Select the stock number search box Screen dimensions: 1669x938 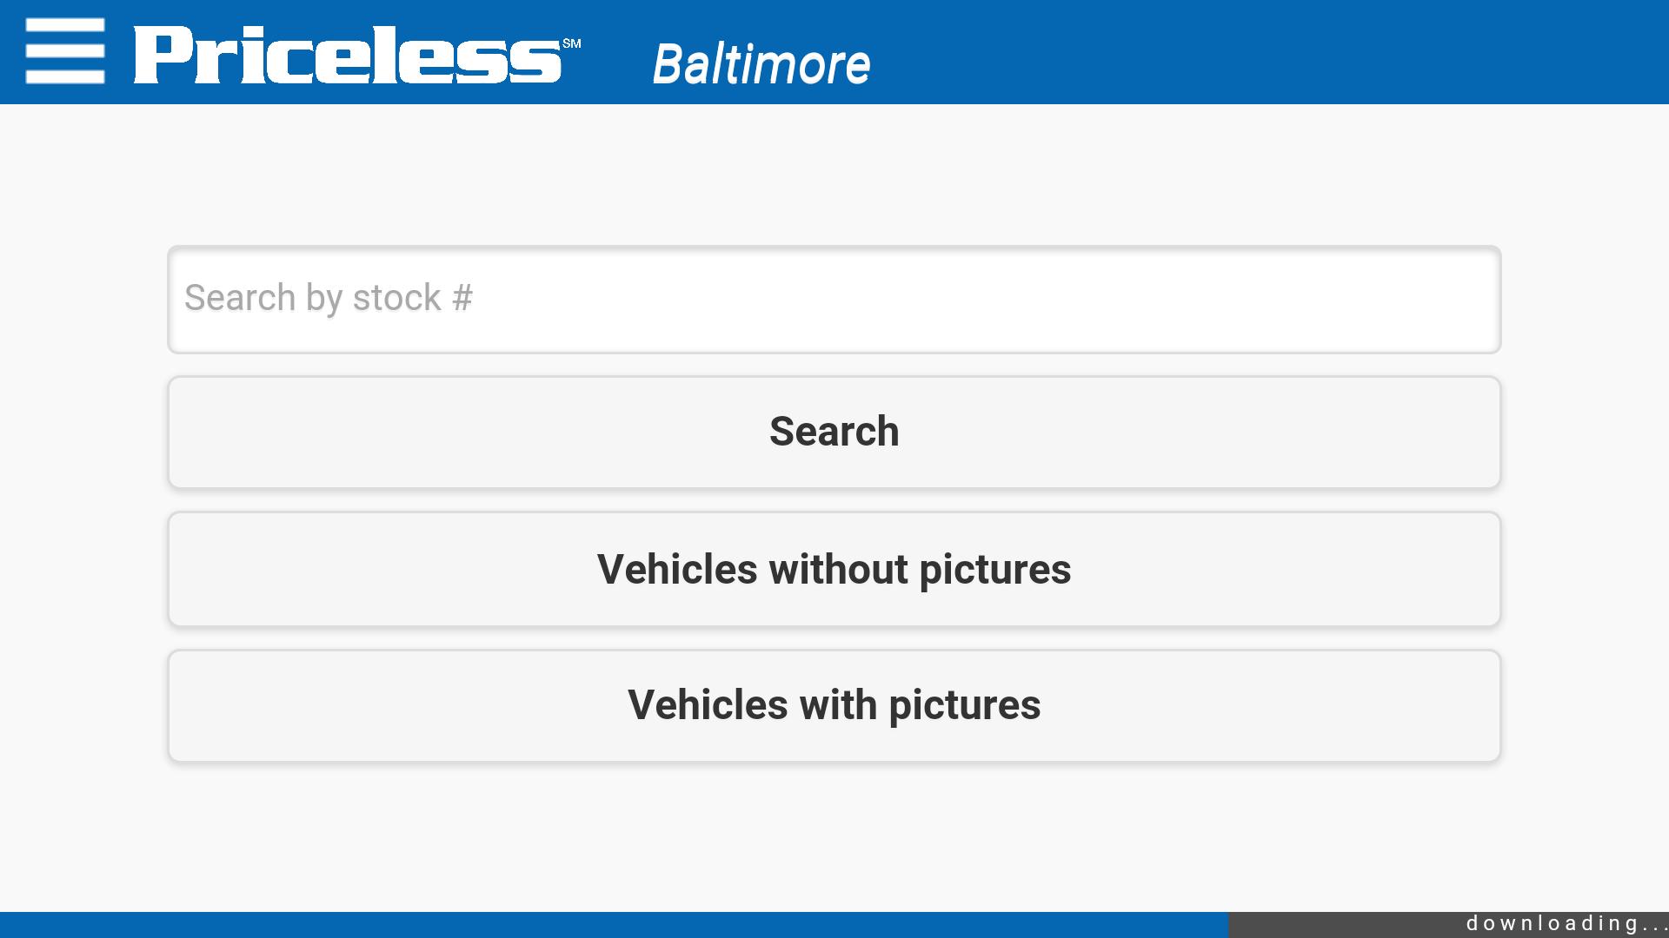[834, 300]
